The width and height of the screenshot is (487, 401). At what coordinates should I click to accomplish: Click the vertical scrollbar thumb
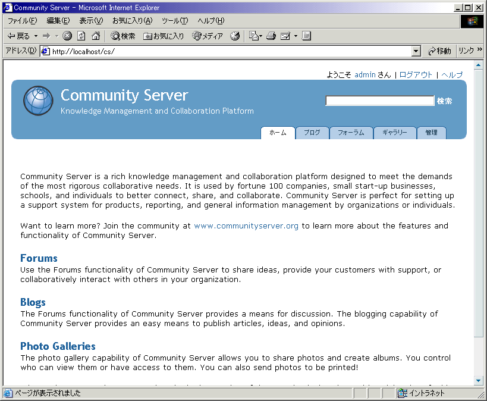point(478,203)
